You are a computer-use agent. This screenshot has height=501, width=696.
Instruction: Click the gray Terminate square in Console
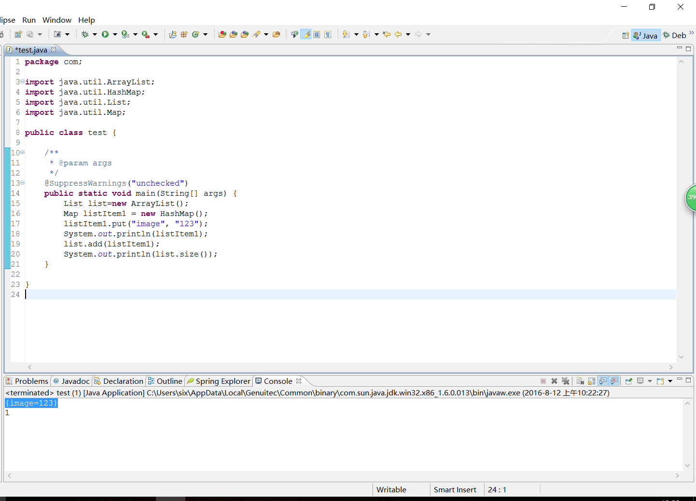[543, 381]
